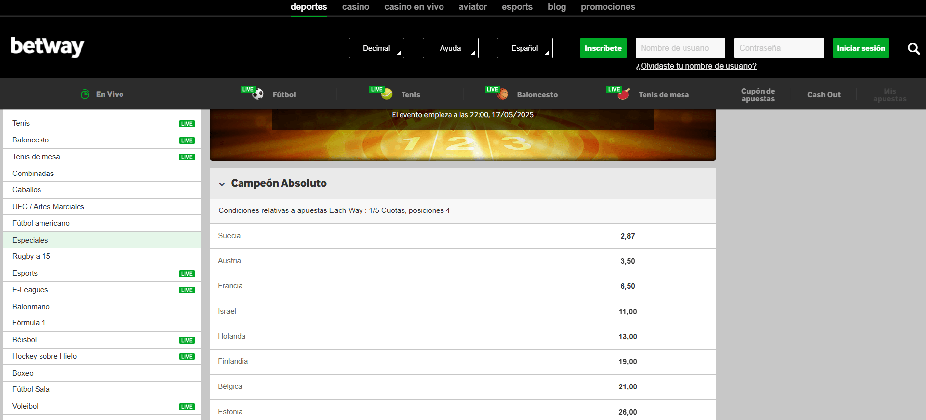Screen dimensions: 926x420
Task: Open Mis apuestas section
Action: [x=890, y=95]
